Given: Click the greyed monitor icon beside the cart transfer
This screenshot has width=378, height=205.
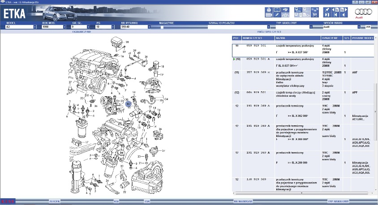Looking at the screenshot, I should 306,10.
